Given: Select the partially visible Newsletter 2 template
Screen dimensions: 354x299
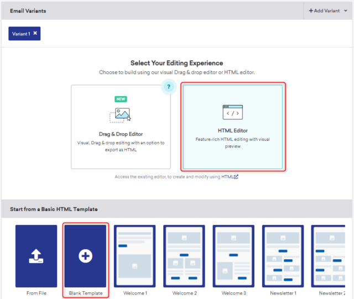Looking at the screenshot, I should point(332,256).
